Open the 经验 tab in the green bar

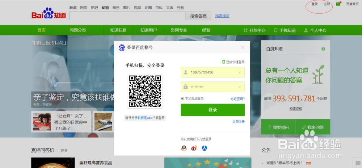click(x=206, y=30)
